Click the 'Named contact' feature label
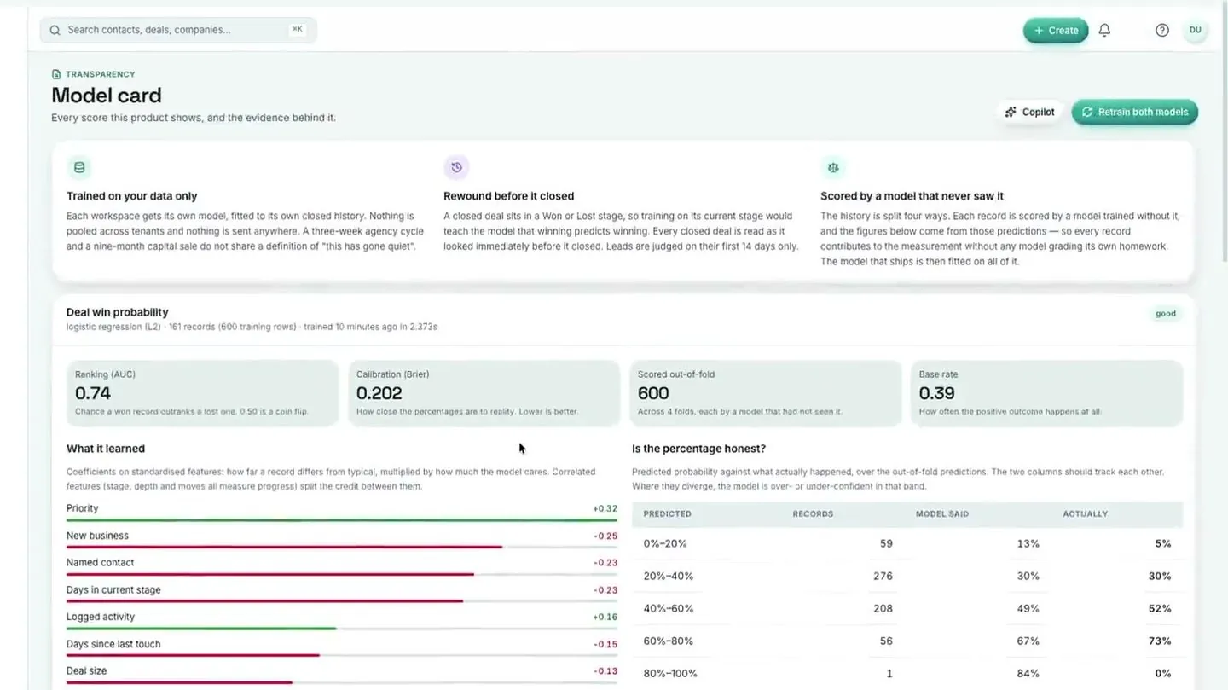 pyautogui.click(x=100, y=563)
